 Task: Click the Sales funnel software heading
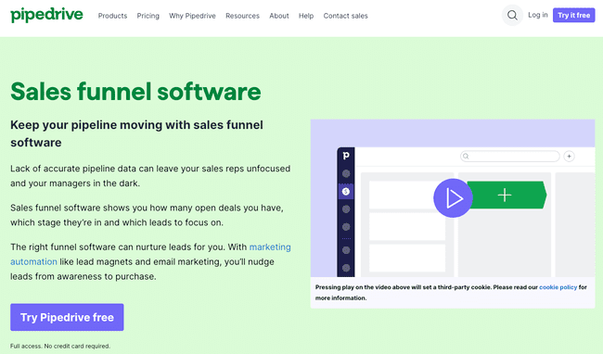135,92
